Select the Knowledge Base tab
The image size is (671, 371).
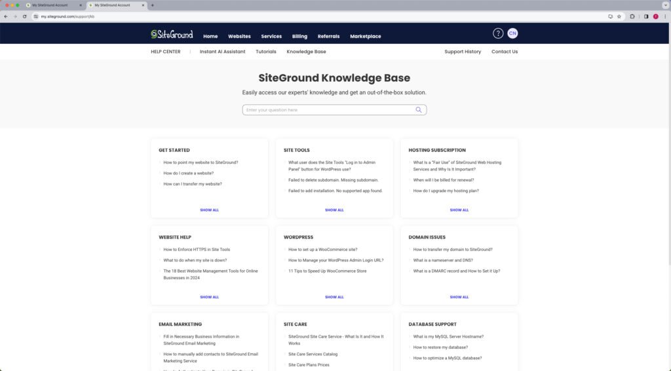(x=307, y=51)
